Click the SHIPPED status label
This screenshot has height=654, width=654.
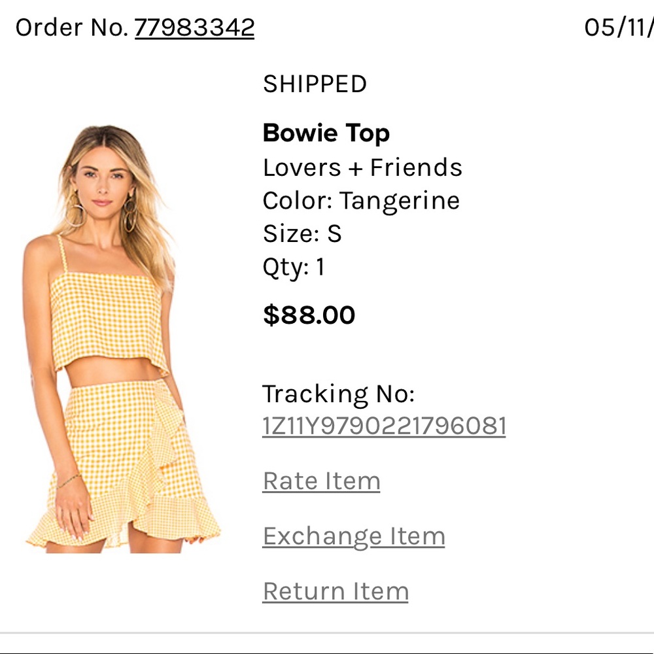tap(315, 84)
